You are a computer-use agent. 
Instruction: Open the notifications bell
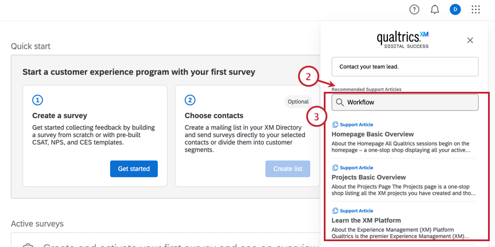[434, 9]
